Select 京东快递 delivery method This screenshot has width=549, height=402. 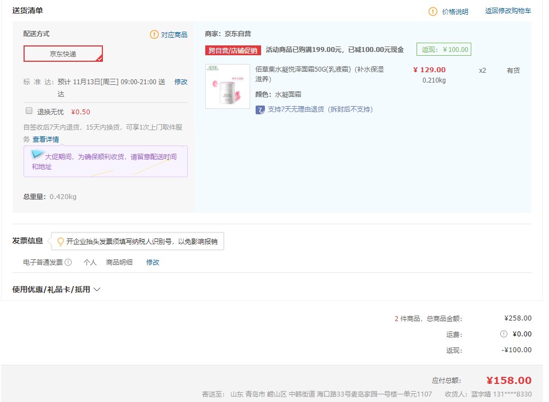(63, 54)
